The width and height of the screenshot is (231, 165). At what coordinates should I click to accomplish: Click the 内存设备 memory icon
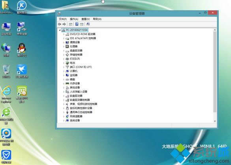(x=67, y=84)
